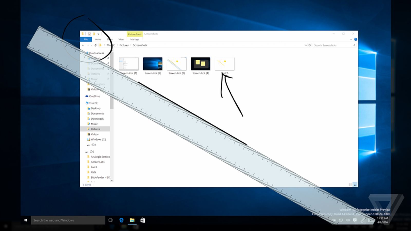
Task: Switch to the Manage tab under Picture Tools
Action: pyautogui.click(x=134, y=39)
